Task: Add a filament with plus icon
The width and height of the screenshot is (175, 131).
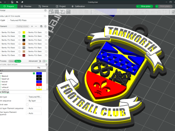Action: [x=32, y=26]
